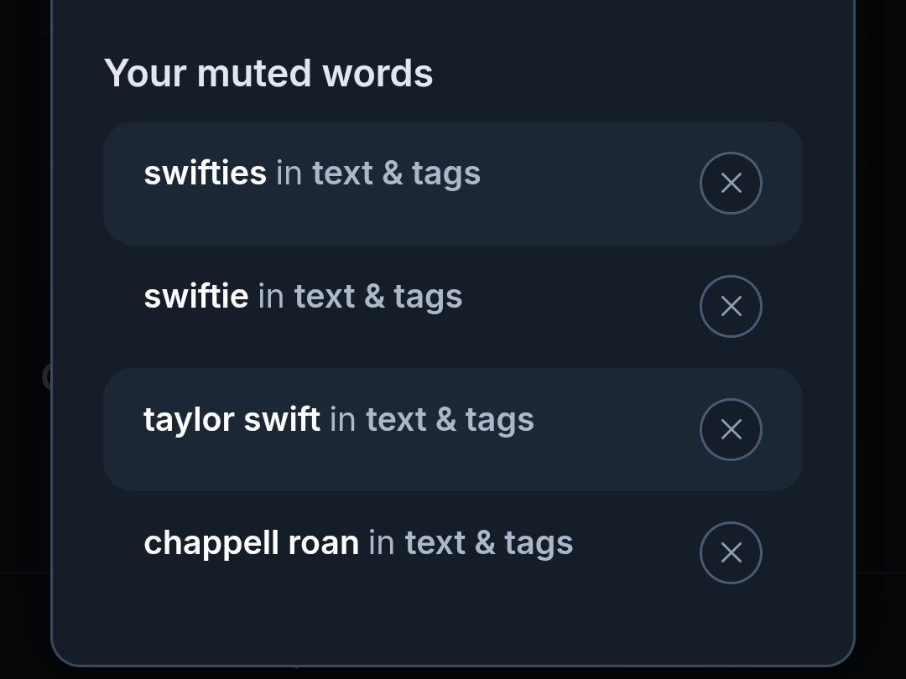Delete swiftie from muted words
This screenshot has height=679, width=906.
731,306
